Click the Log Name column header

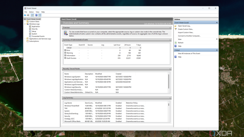coord(68,103)
